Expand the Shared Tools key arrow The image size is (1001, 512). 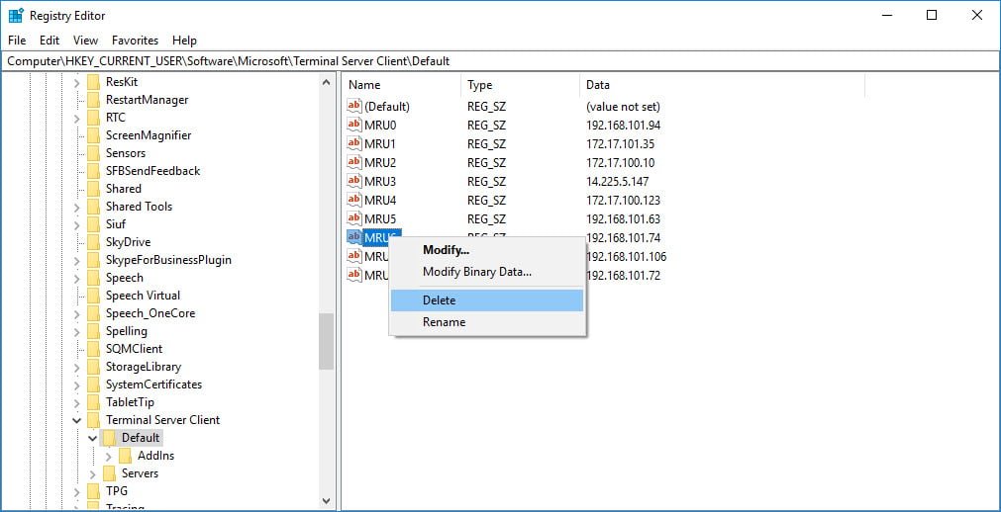pos(76,207)
